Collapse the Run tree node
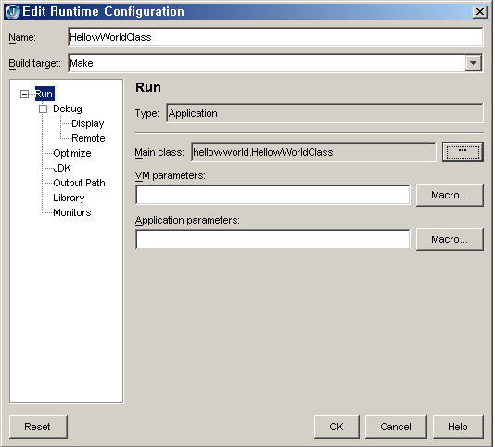Image resolution: width=495 pixels, height=447 pixels. tap(24, 94)
